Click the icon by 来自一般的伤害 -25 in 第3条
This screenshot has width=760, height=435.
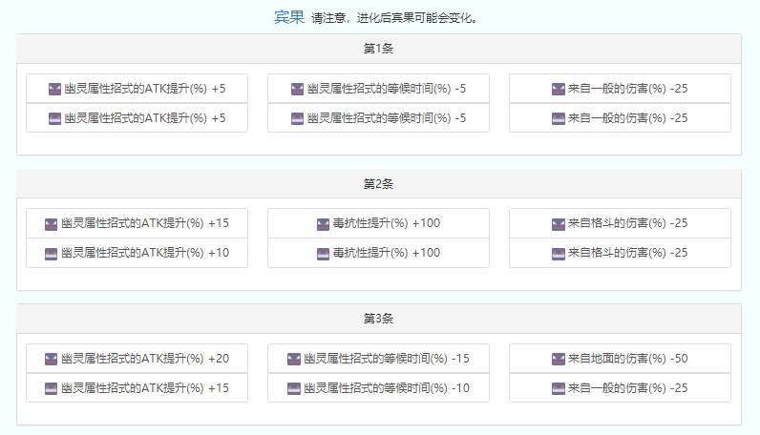(x=559, y=388)
